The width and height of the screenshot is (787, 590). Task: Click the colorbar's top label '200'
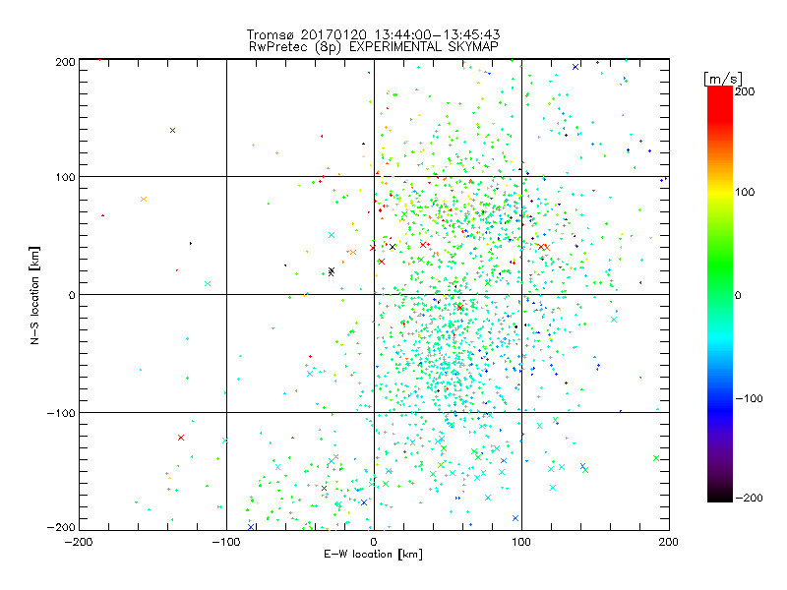[x=745, y=91]
